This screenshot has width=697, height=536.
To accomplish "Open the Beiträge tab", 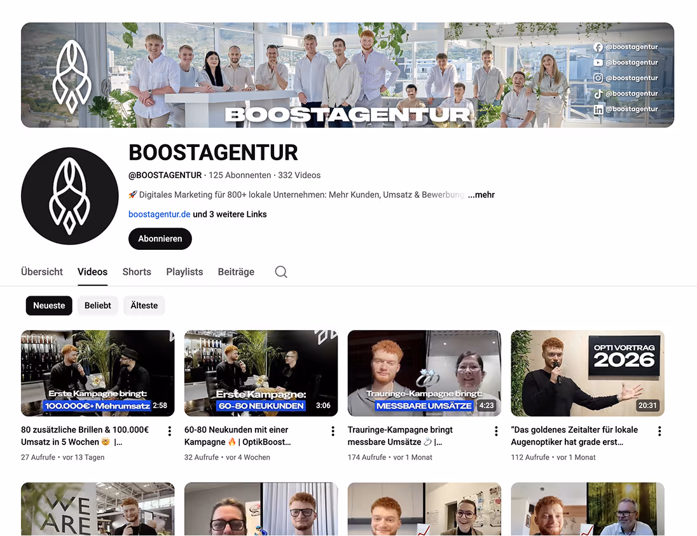I will (236, 272).
